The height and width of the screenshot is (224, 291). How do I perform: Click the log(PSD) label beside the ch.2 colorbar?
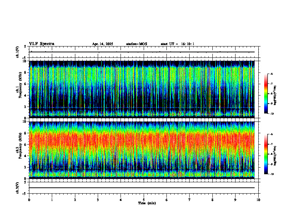pyautogui.click(x=275, y=156)
